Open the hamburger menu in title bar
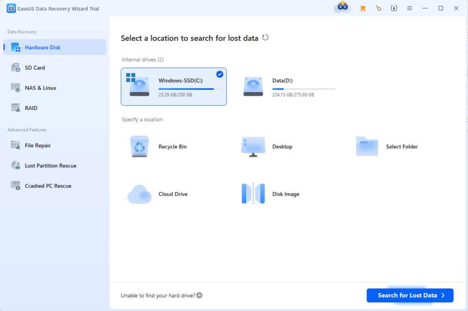This screenshot has width=468, height=311. 409,8
